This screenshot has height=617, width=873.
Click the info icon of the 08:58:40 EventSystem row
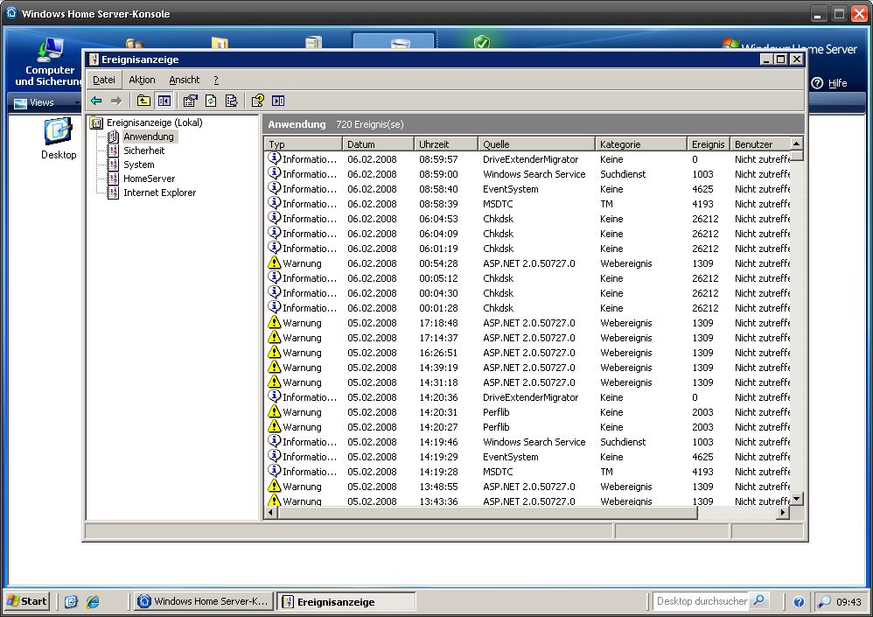274,189
